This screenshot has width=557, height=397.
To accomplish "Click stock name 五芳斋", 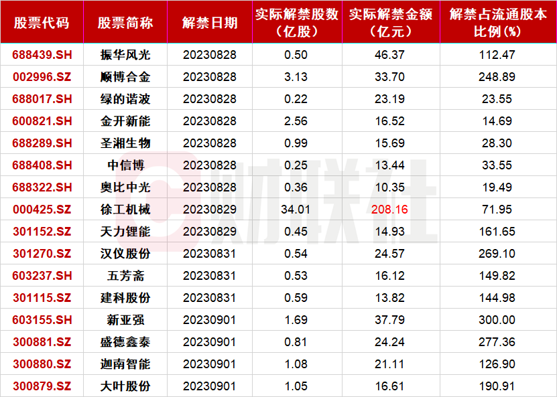I will (x=125, y=275).
